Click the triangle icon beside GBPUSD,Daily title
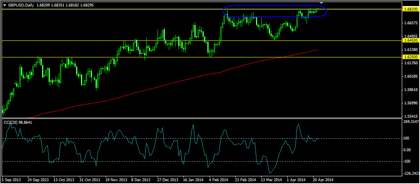420x184 pixels. click(x=4, y=5)
